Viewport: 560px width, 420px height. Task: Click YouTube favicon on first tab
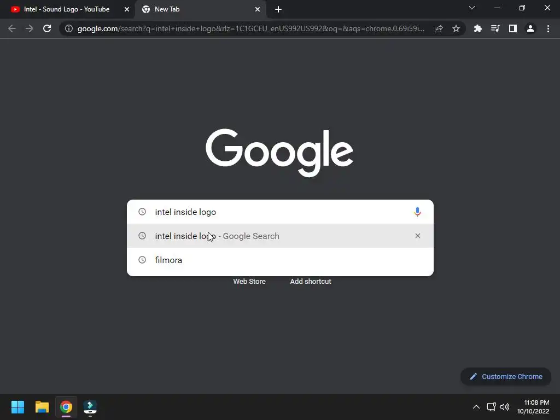pos(15,9)
